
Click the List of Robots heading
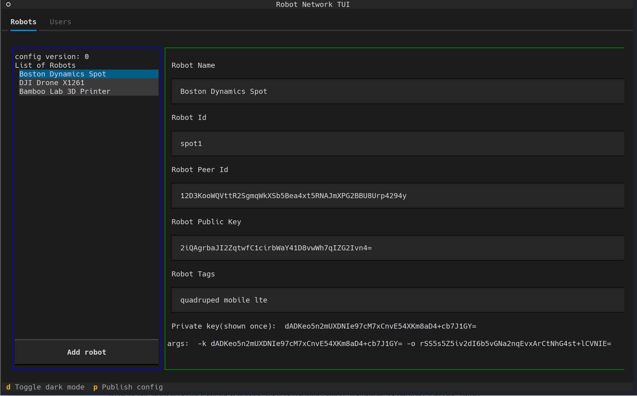[45, 65]
